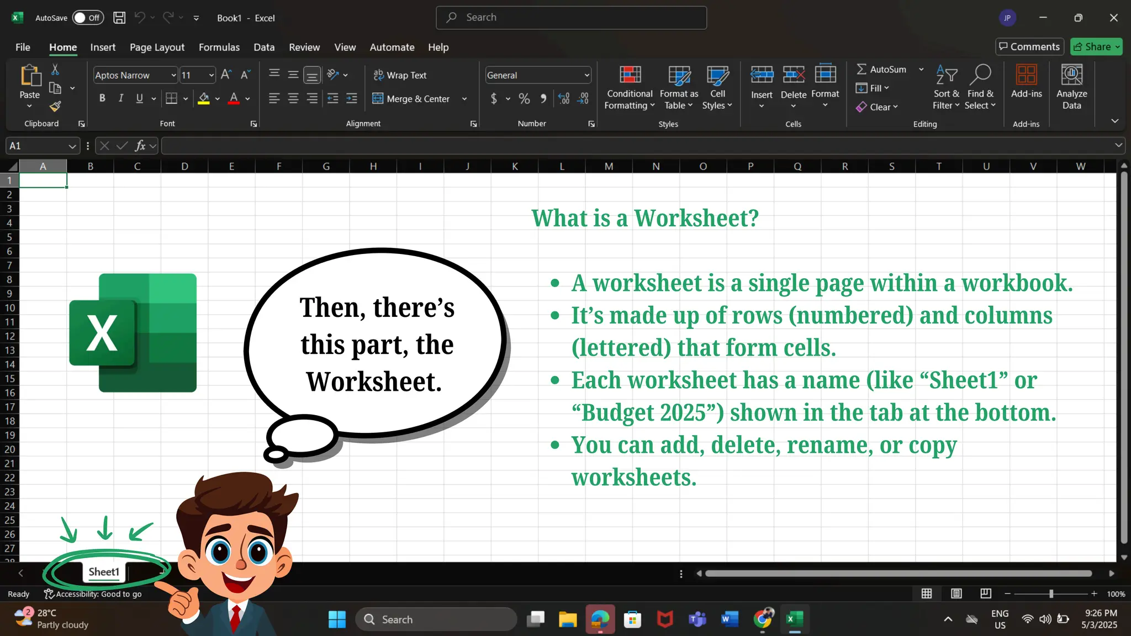This screenshot has height=636, width=1131.
Task: Select column D header
Action: tap(184, 166)
